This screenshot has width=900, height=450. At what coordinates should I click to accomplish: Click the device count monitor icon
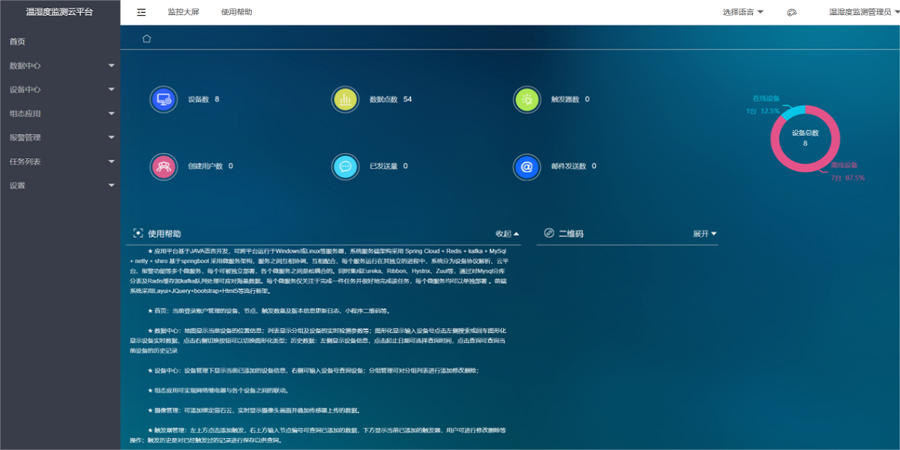click(x=163, y=98)
